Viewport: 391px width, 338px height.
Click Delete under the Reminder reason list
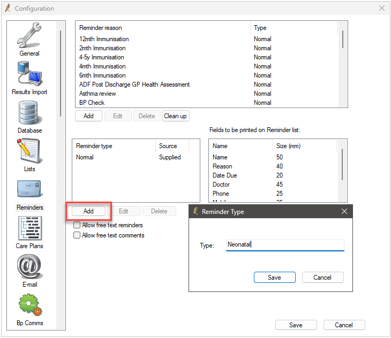[x=147, y=116]
